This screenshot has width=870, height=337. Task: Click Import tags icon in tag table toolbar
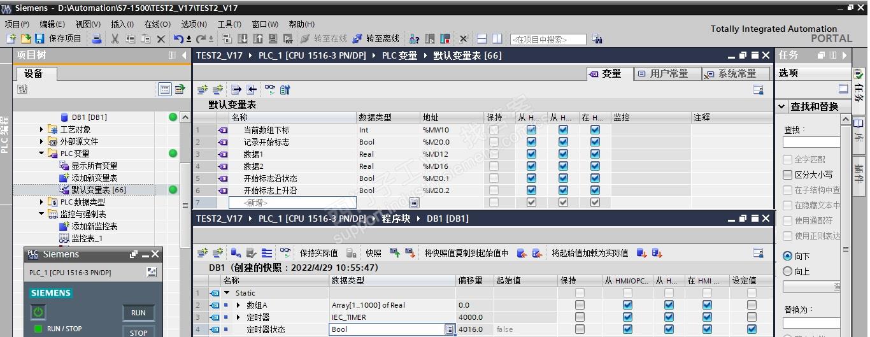tap(252, 90)
